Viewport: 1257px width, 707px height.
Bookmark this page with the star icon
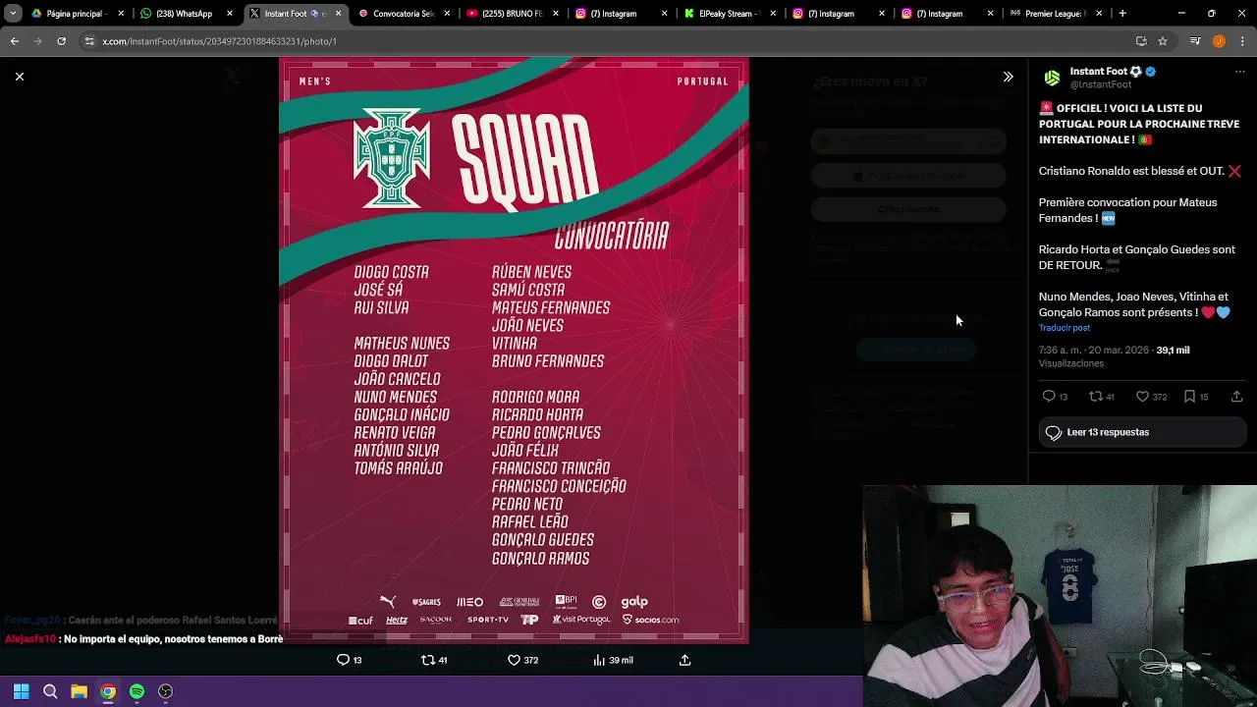(1163, 41)
